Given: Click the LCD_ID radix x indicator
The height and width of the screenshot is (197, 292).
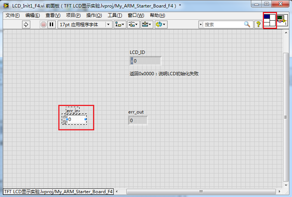Looking at the screenshot, I should pos(132,61).
